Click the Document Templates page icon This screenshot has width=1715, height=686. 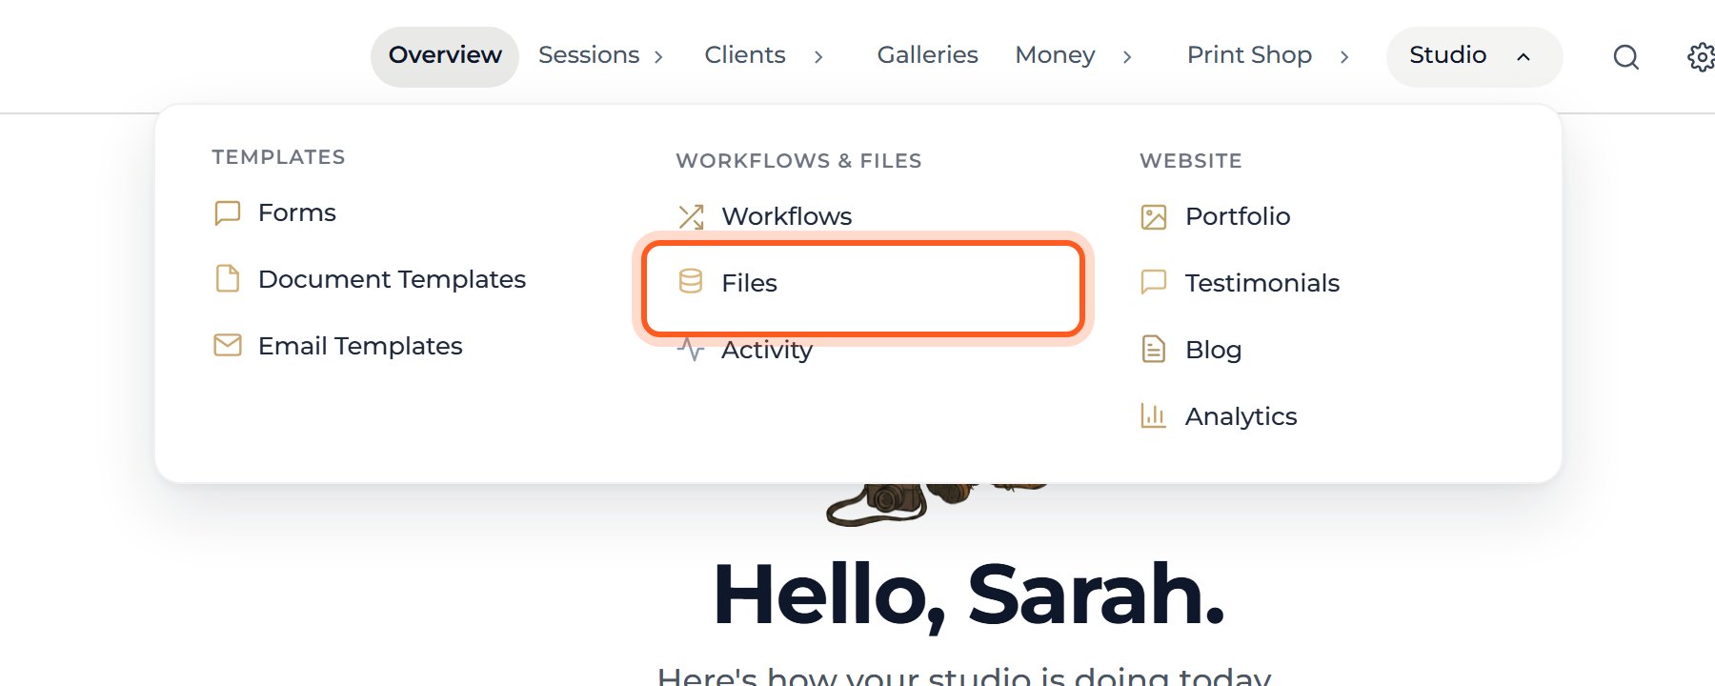click(x=228, y=279)
